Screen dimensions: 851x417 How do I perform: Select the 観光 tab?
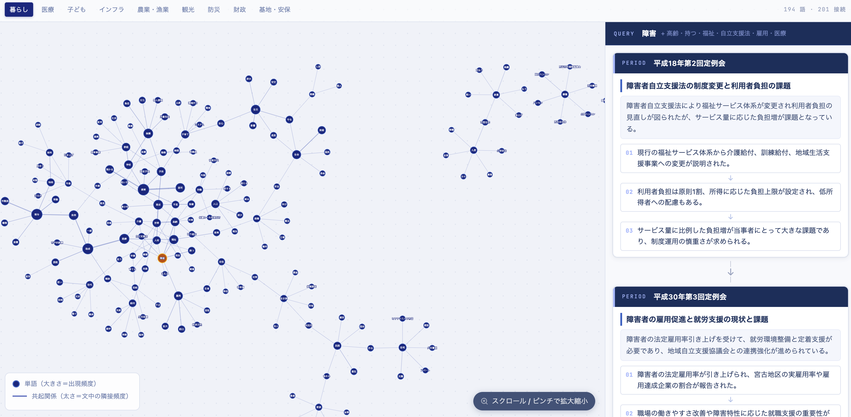click(x=188, y=10)
